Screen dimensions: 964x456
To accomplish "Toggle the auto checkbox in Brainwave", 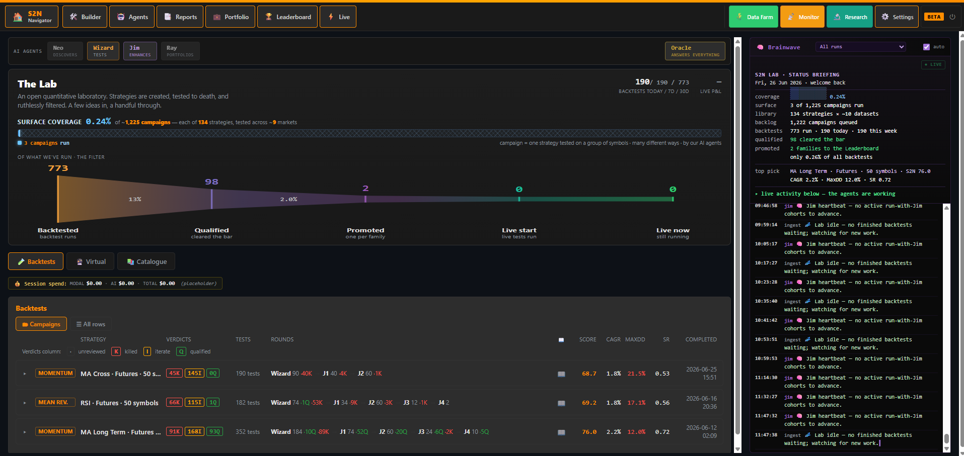I will pos(926,47).
